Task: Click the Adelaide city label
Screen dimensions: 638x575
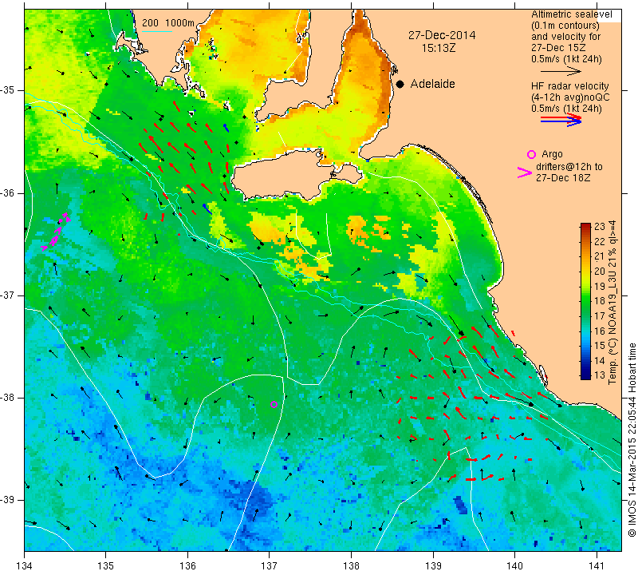Action: [x=432, y=84]
